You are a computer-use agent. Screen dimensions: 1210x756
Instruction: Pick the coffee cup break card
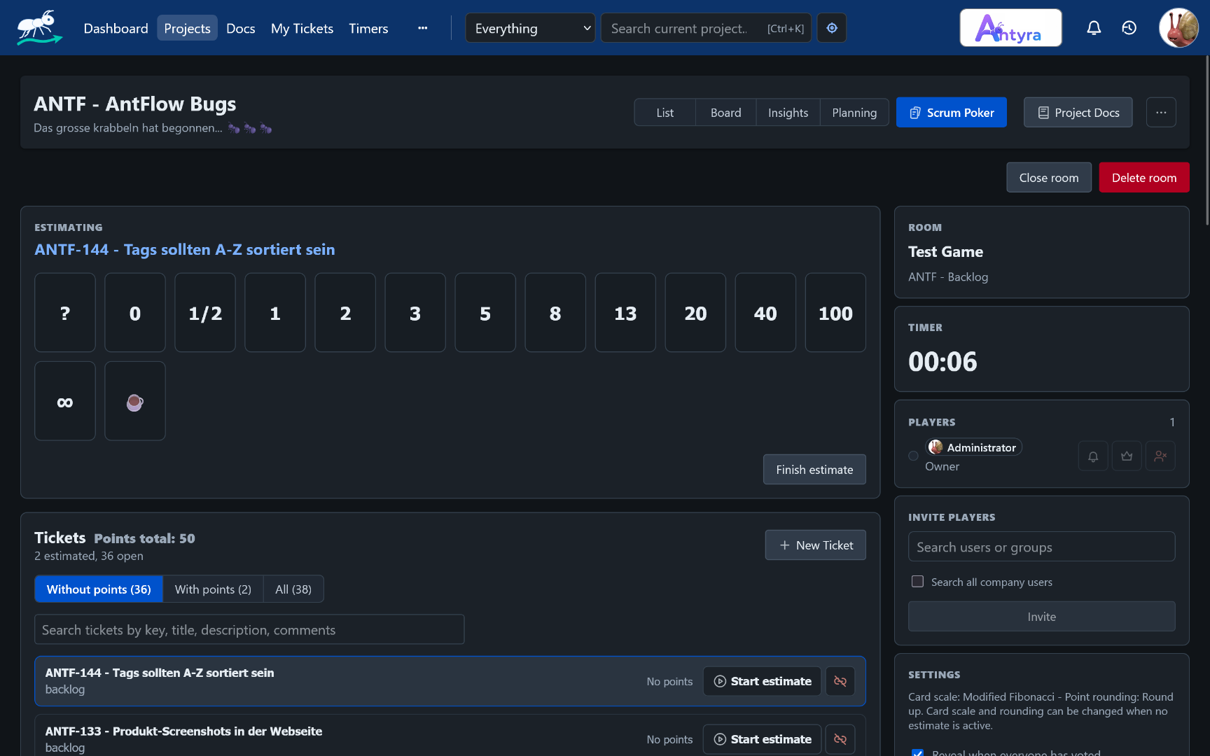pos(135,401)
